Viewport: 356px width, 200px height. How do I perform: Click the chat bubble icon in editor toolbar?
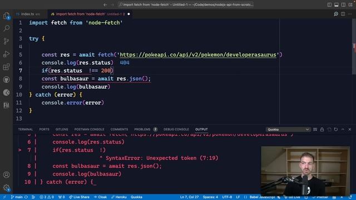336,14
